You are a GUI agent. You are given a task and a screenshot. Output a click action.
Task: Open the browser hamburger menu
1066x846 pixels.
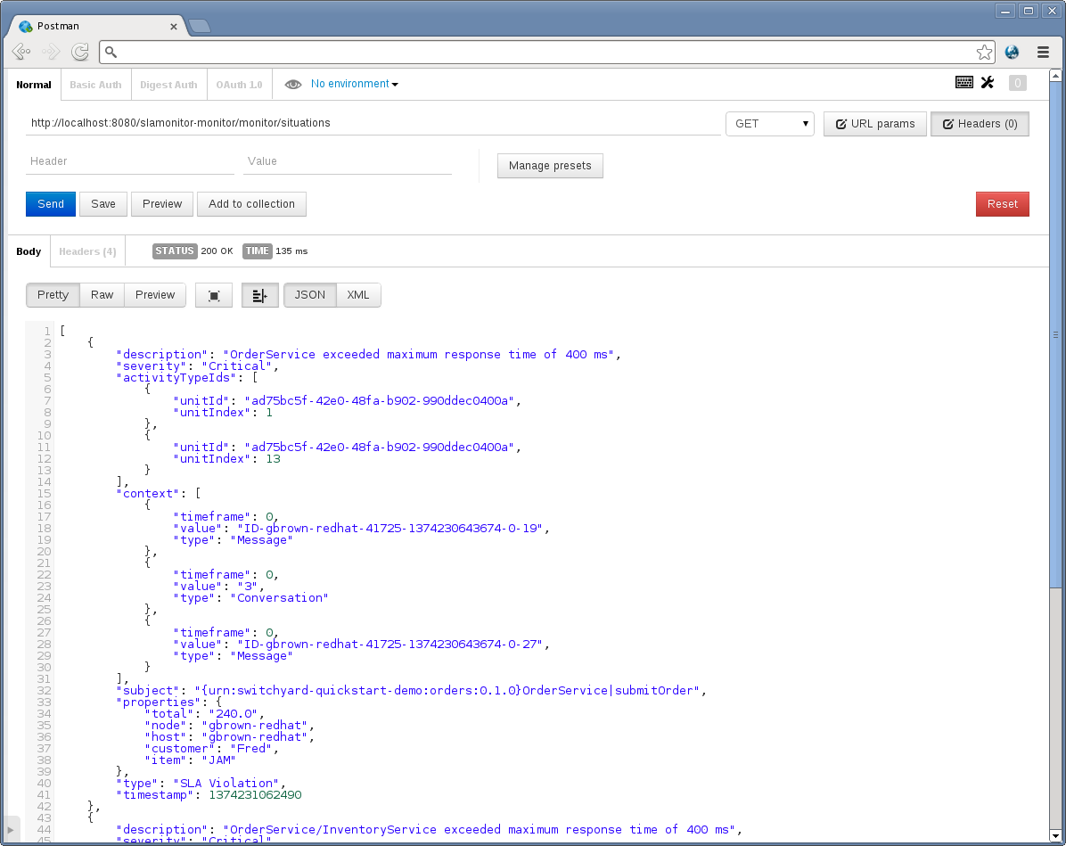(1043, 53)
